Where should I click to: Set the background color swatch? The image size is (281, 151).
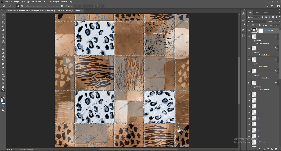4,103
